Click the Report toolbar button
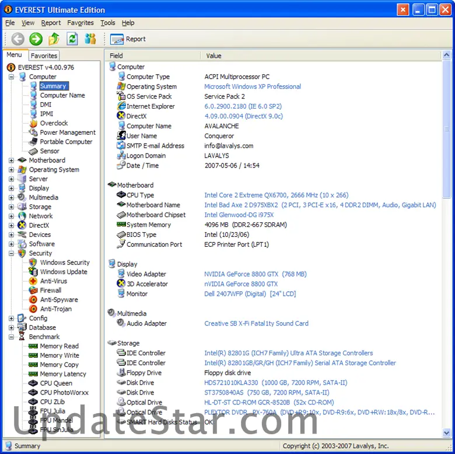455x454 pixels. pos(128,39)
